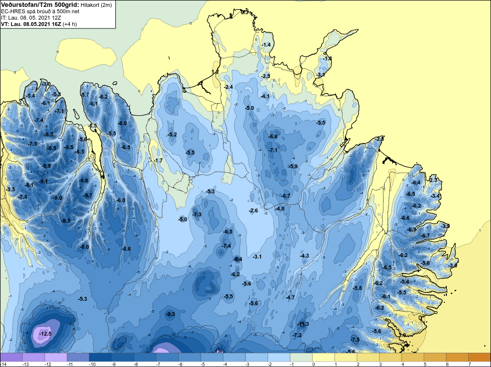
Task: Click the -8.1 temperature label
Action: [x=29, y=185]
